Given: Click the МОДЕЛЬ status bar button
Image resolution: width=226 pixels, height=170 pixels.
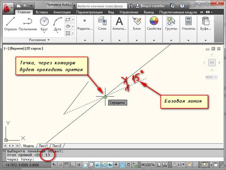Looking at the screenshot, I should point(148,165).
